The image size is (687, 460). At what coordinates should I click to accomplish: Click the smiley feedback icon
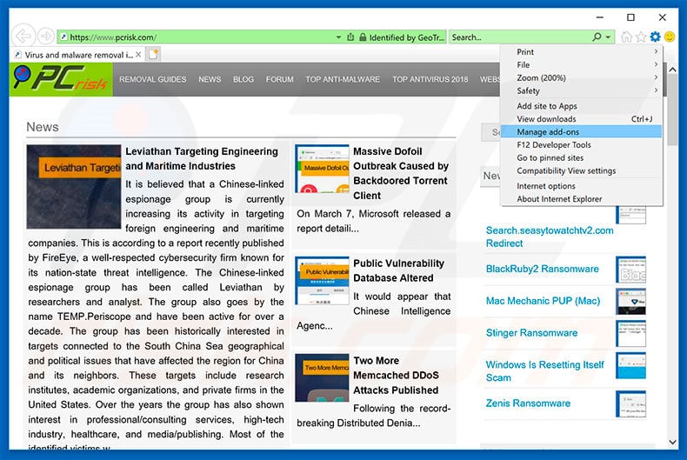(x=670, y=37)
